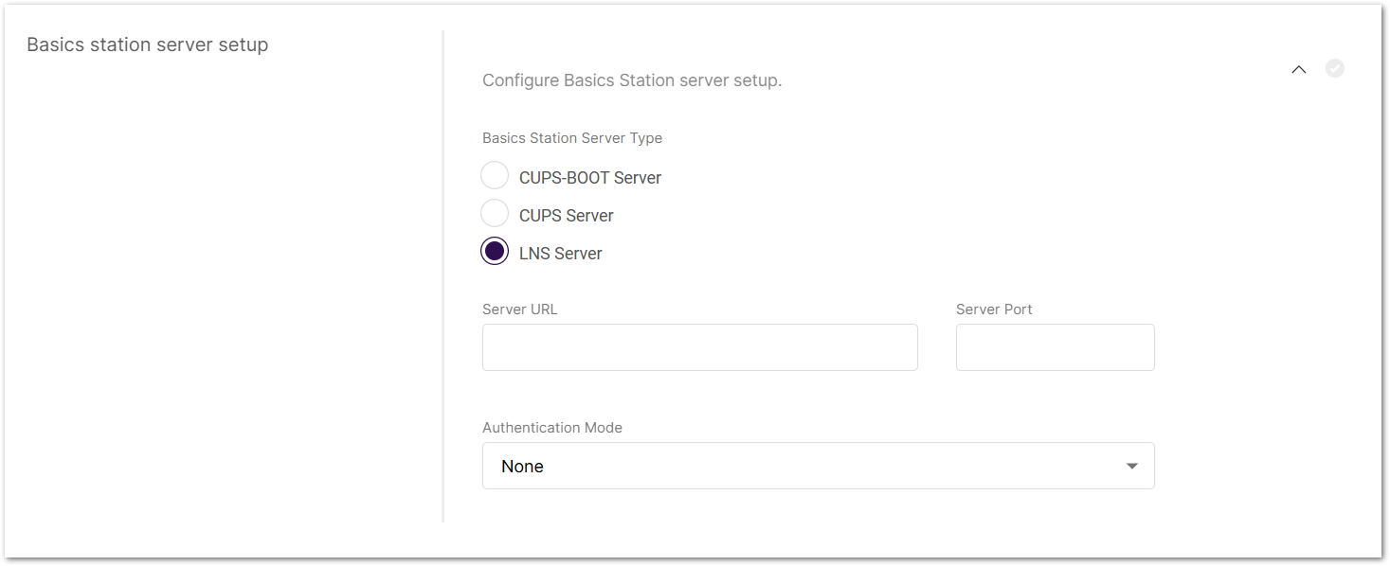Select the CUPS-BOOT Server option
Viewport: 1390px width, 566px height.
click(x=494, y=175)
